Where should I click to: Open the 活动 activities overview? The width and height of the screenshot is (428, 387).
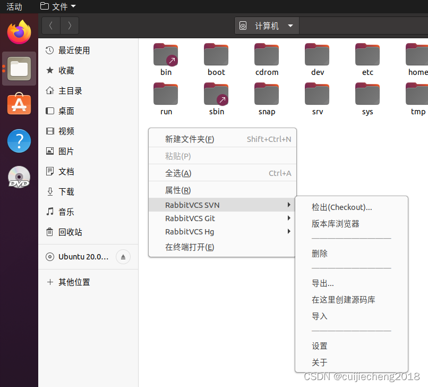(x=14, y=6)
